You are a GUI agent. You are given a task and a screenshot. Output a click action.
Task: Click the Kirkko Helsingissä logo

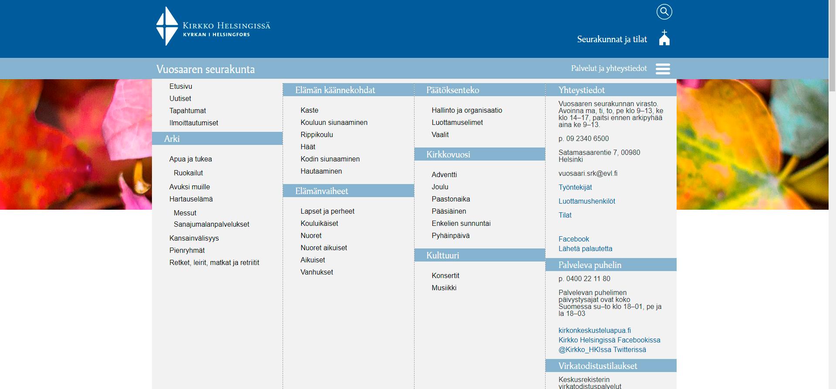[x=213, y=26]
